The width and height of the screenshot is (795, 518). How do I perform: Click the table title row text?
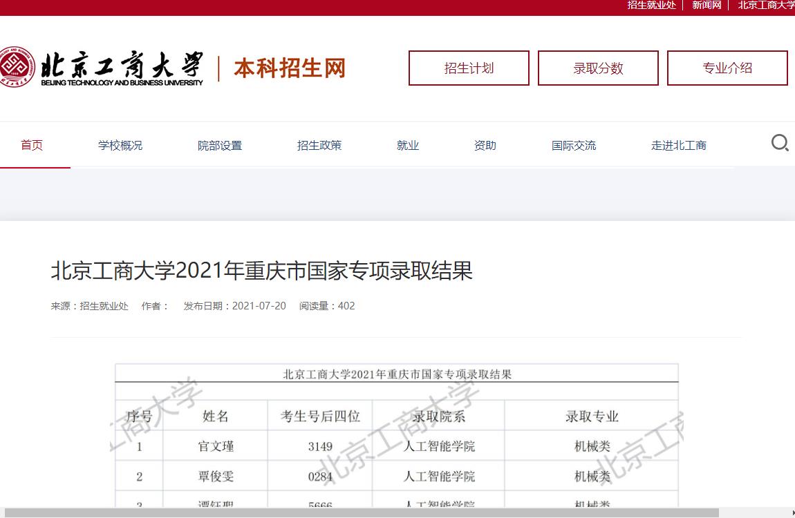pos(397,374)
